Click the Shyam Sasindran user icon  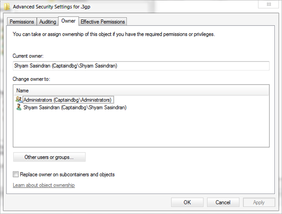pyautogui.click(x=19, y=107)
